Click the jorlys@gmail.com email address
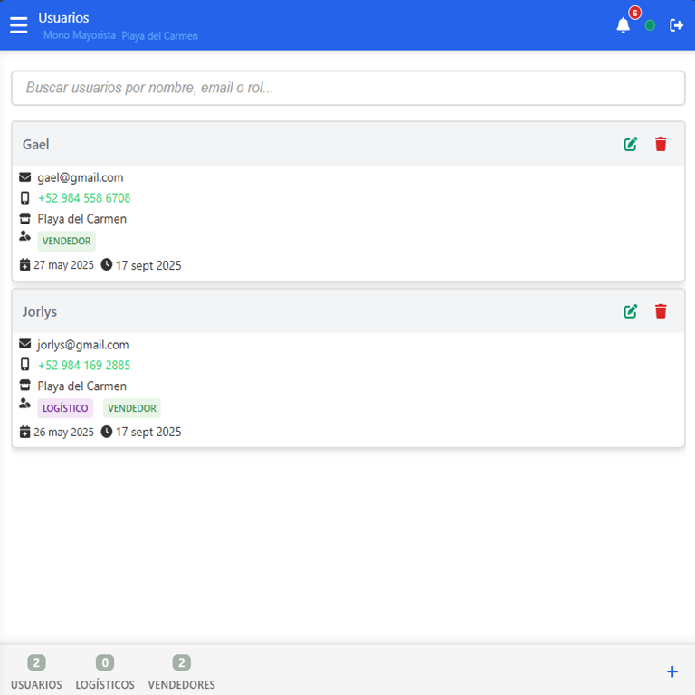The height and width of the screenshot is (695, 695). point(83,345)
